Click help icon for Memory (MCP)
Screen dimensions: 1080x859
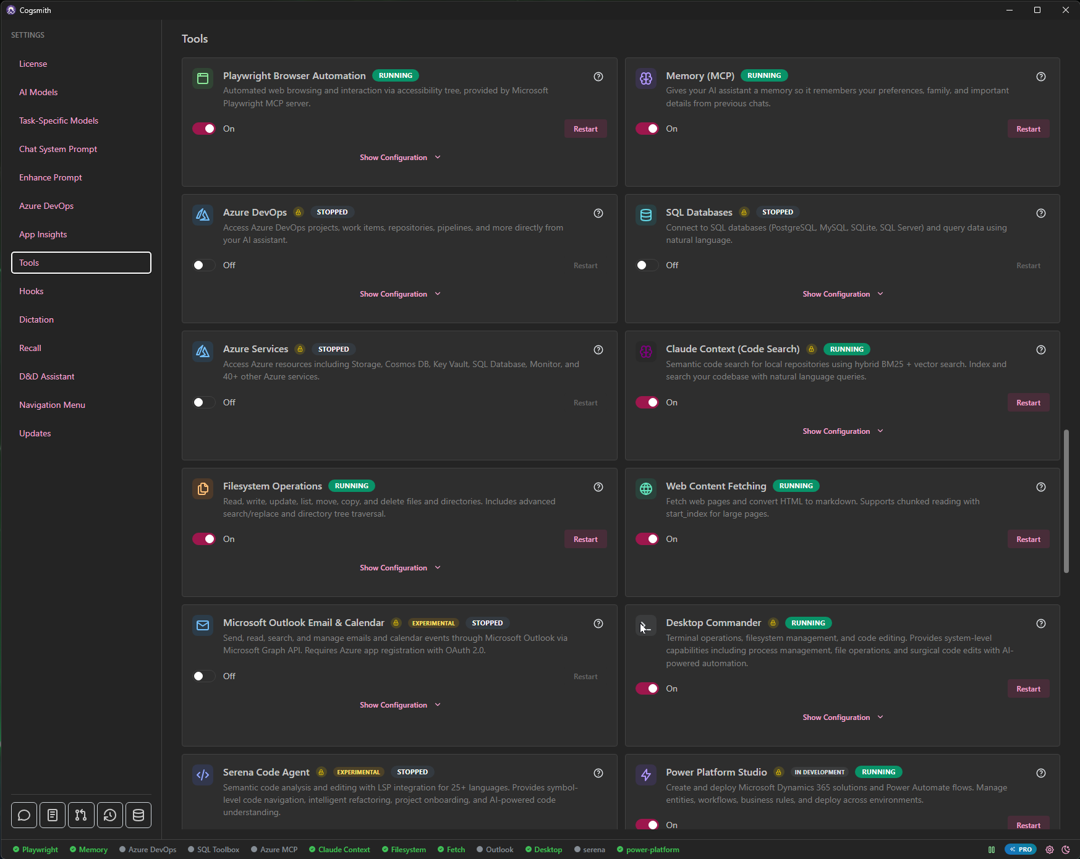coord(1041,77)
